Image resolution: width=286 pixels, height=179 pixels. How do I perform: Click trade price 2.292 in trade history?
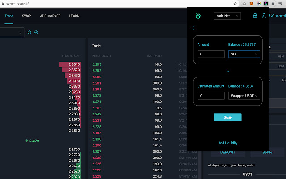pyautogui.click(x=97, y=71)
